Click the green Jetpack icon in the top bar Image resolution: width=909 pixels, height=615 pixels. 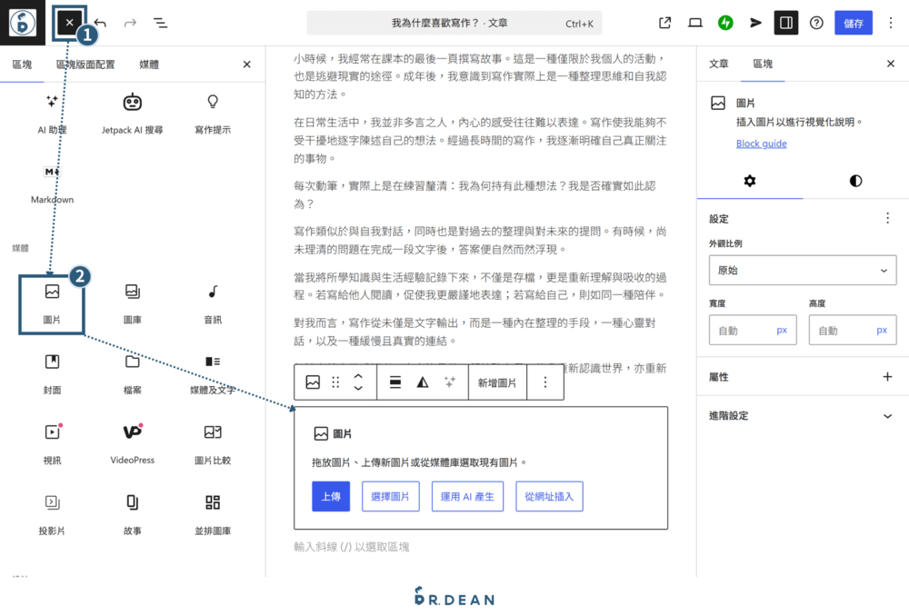click(x=724, y=22)
